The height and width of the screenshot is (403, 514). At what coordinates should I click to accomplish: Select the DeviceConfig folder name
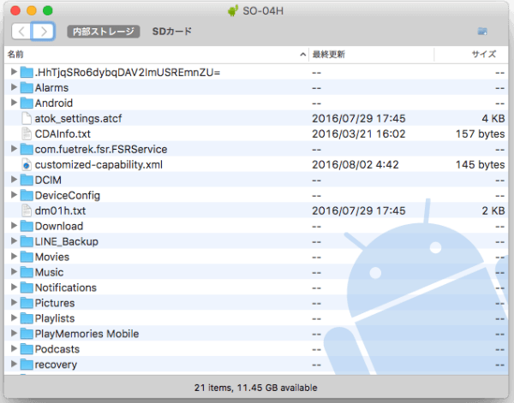(x=68, y=195)
